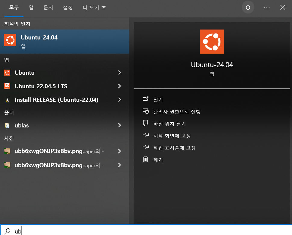This screenshot has height=235, width=292.
Task: Choose 제거 to uninstall
Action: pyautogui.click(x=158, y=160)
